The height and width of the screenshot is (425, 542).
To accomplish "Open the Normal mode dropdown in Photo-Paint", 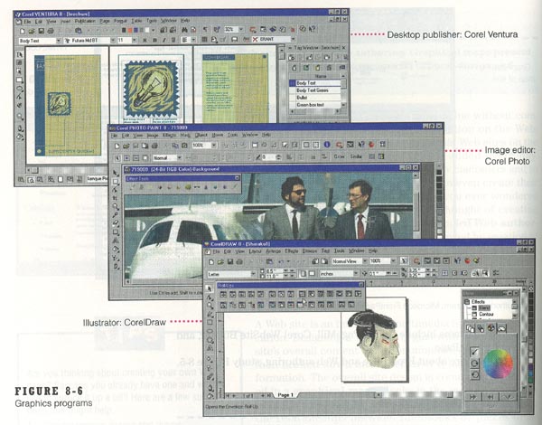I will pos(179,158).
